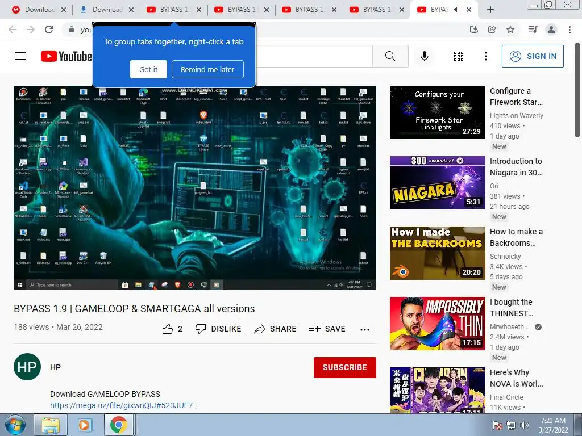Open How I made The Backrooms thumbnail
The image size is (582, 436).
coord(437,253)
